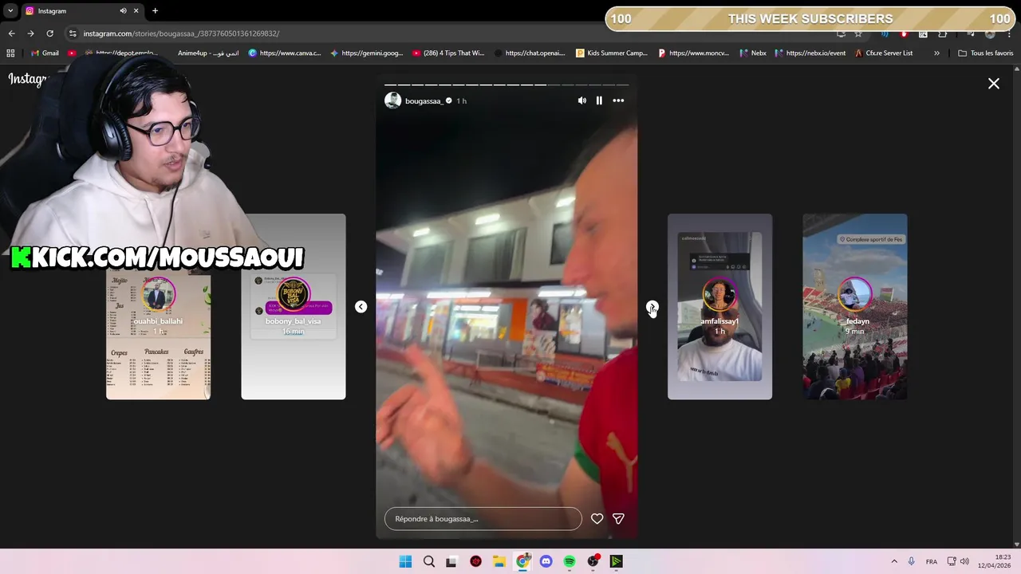Image resolution: width=1021 pixels, height=574 pixels.
Task: Open the 4 Tips That Wi... bookmark
Action: (448, 53)
